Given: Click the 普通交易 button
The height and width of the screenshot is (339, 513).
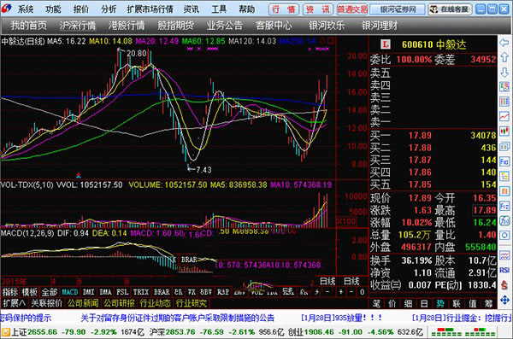Looking at the screenshot, I should (352, 9).
